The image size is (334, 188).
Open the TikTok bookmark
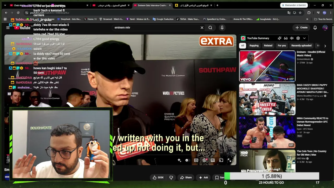tap(188, 19)
